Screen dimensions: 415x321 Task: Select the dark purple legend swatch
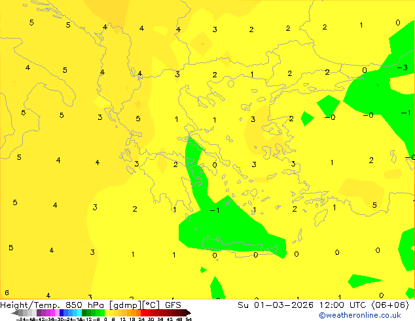(39, 312)
